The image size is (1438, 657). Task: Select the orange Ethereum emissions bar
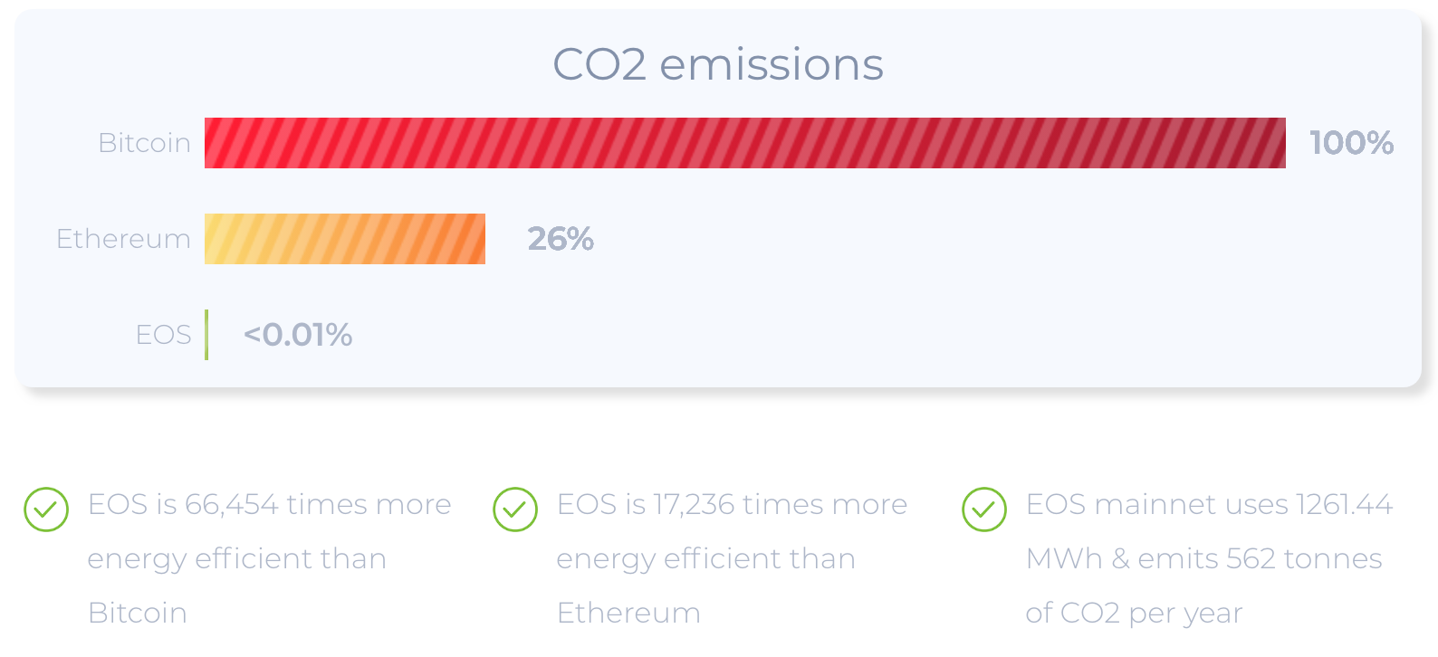point(345,239)
